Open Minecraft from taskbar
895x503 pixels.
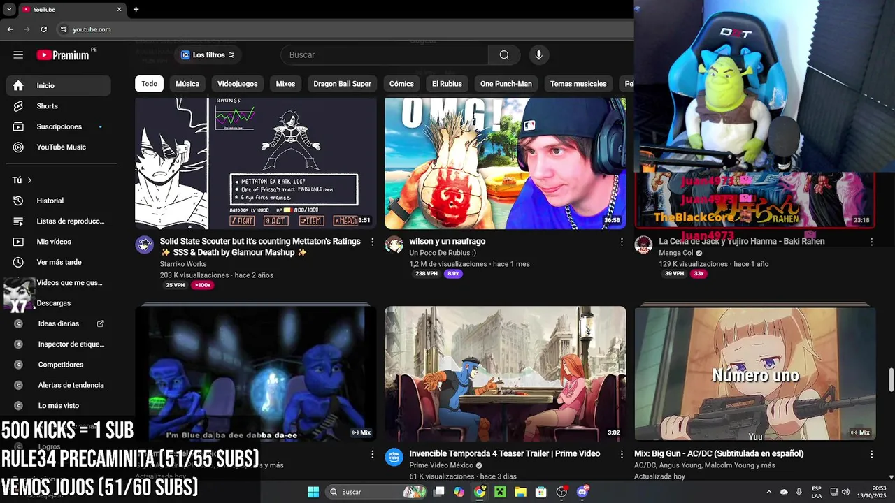(x=500, y=492)
